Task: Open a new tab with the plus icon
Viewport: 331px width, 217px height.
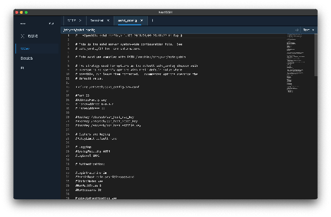Action: click(152, 20)
